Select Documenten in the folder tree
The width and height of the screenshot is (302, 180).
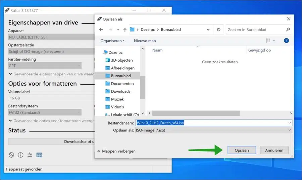[x=119, y=84]
